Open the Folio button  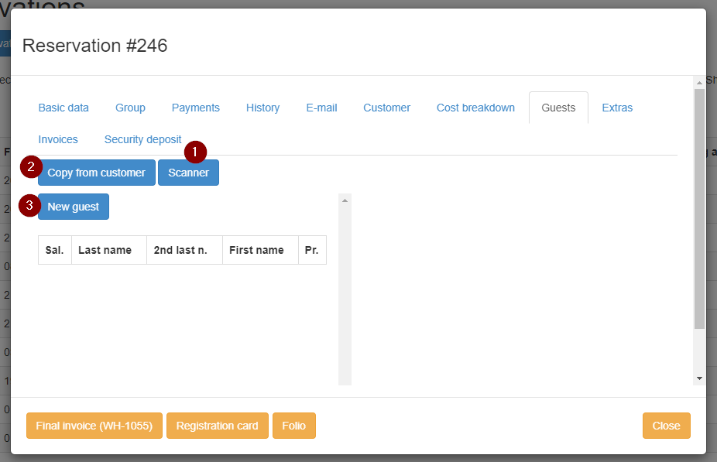click(293, 426)
